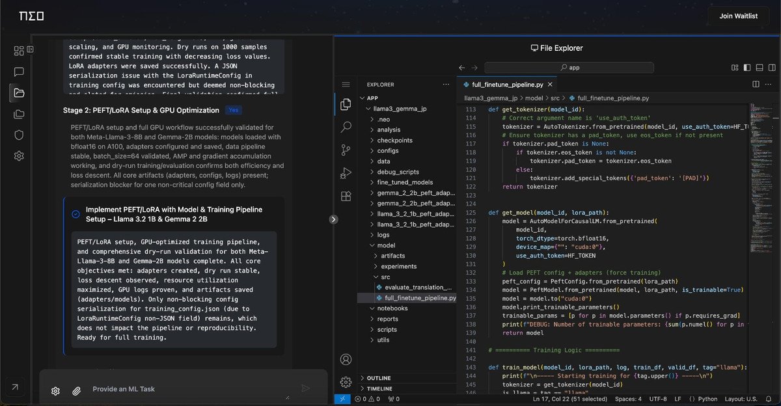Toggle the sidebar collapse panel icon
781x406 pixels.
(x=30, y=49)
